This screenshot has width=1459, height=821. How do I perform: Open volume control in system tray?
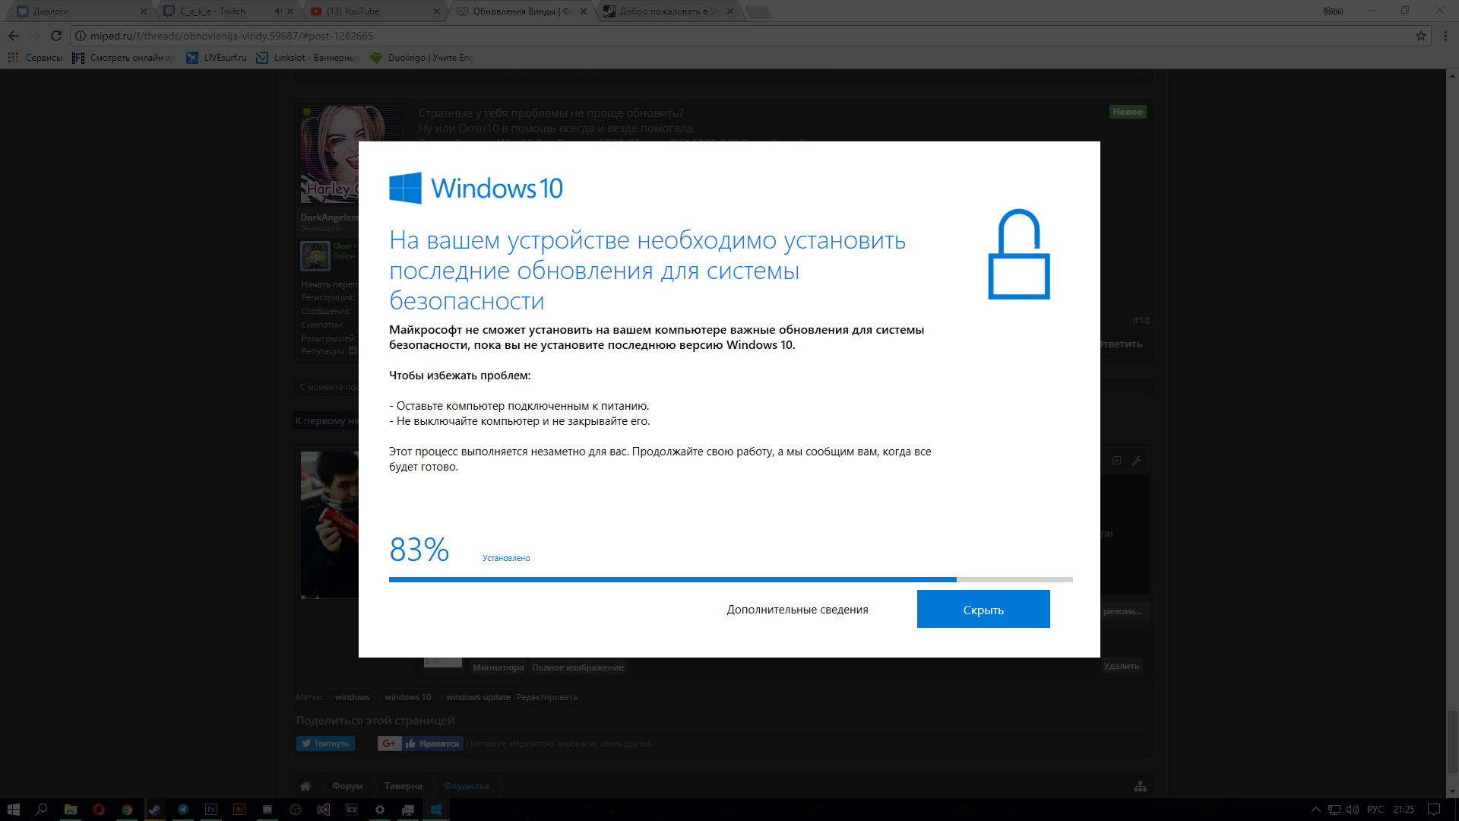click(1352, 810)
